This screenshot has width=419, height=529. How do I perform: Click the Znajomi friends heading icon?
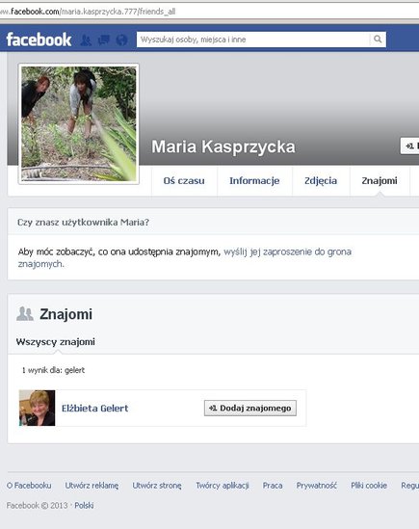click(x=25, y=314)
